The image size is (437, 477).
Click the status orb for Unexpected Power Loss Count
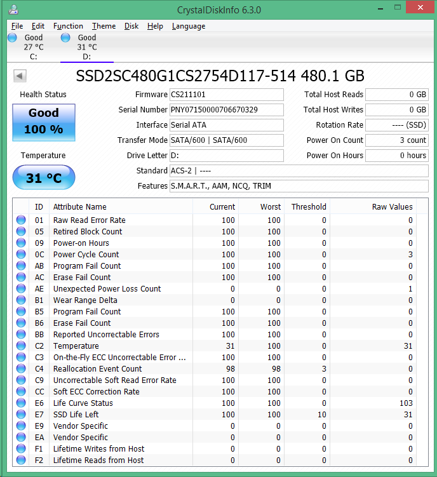22,289
